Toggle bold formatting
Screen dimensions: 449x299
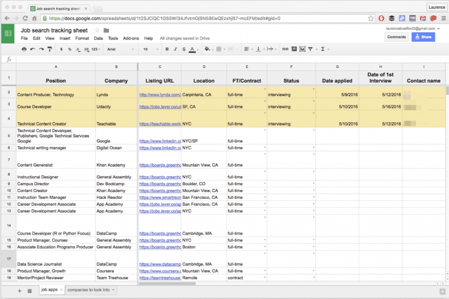[167, 49]
